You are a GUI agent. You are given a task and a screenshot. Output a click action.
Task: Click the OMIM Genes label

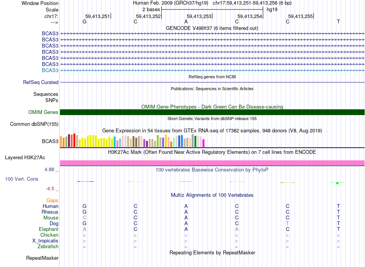(x=43, y=112)
